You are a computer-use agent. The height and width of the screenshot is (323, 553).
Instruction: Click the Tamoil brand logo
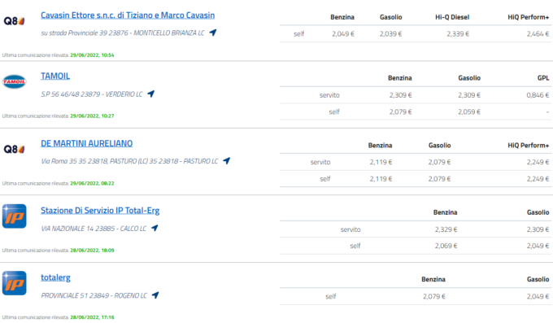(14, 82)
